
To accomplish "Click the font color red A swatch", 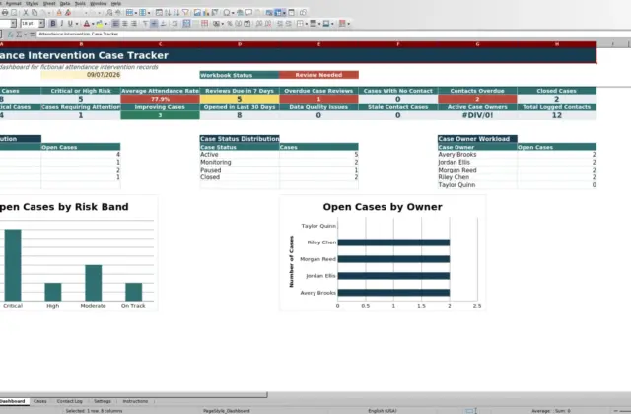I will click(86, 24).
